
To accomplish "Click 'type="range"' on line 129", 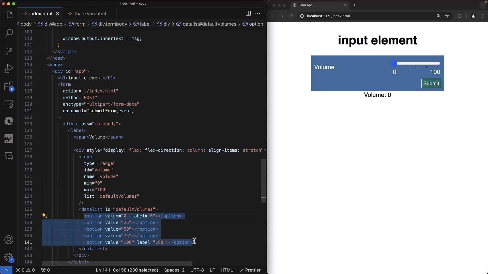I will pos(100,163).
